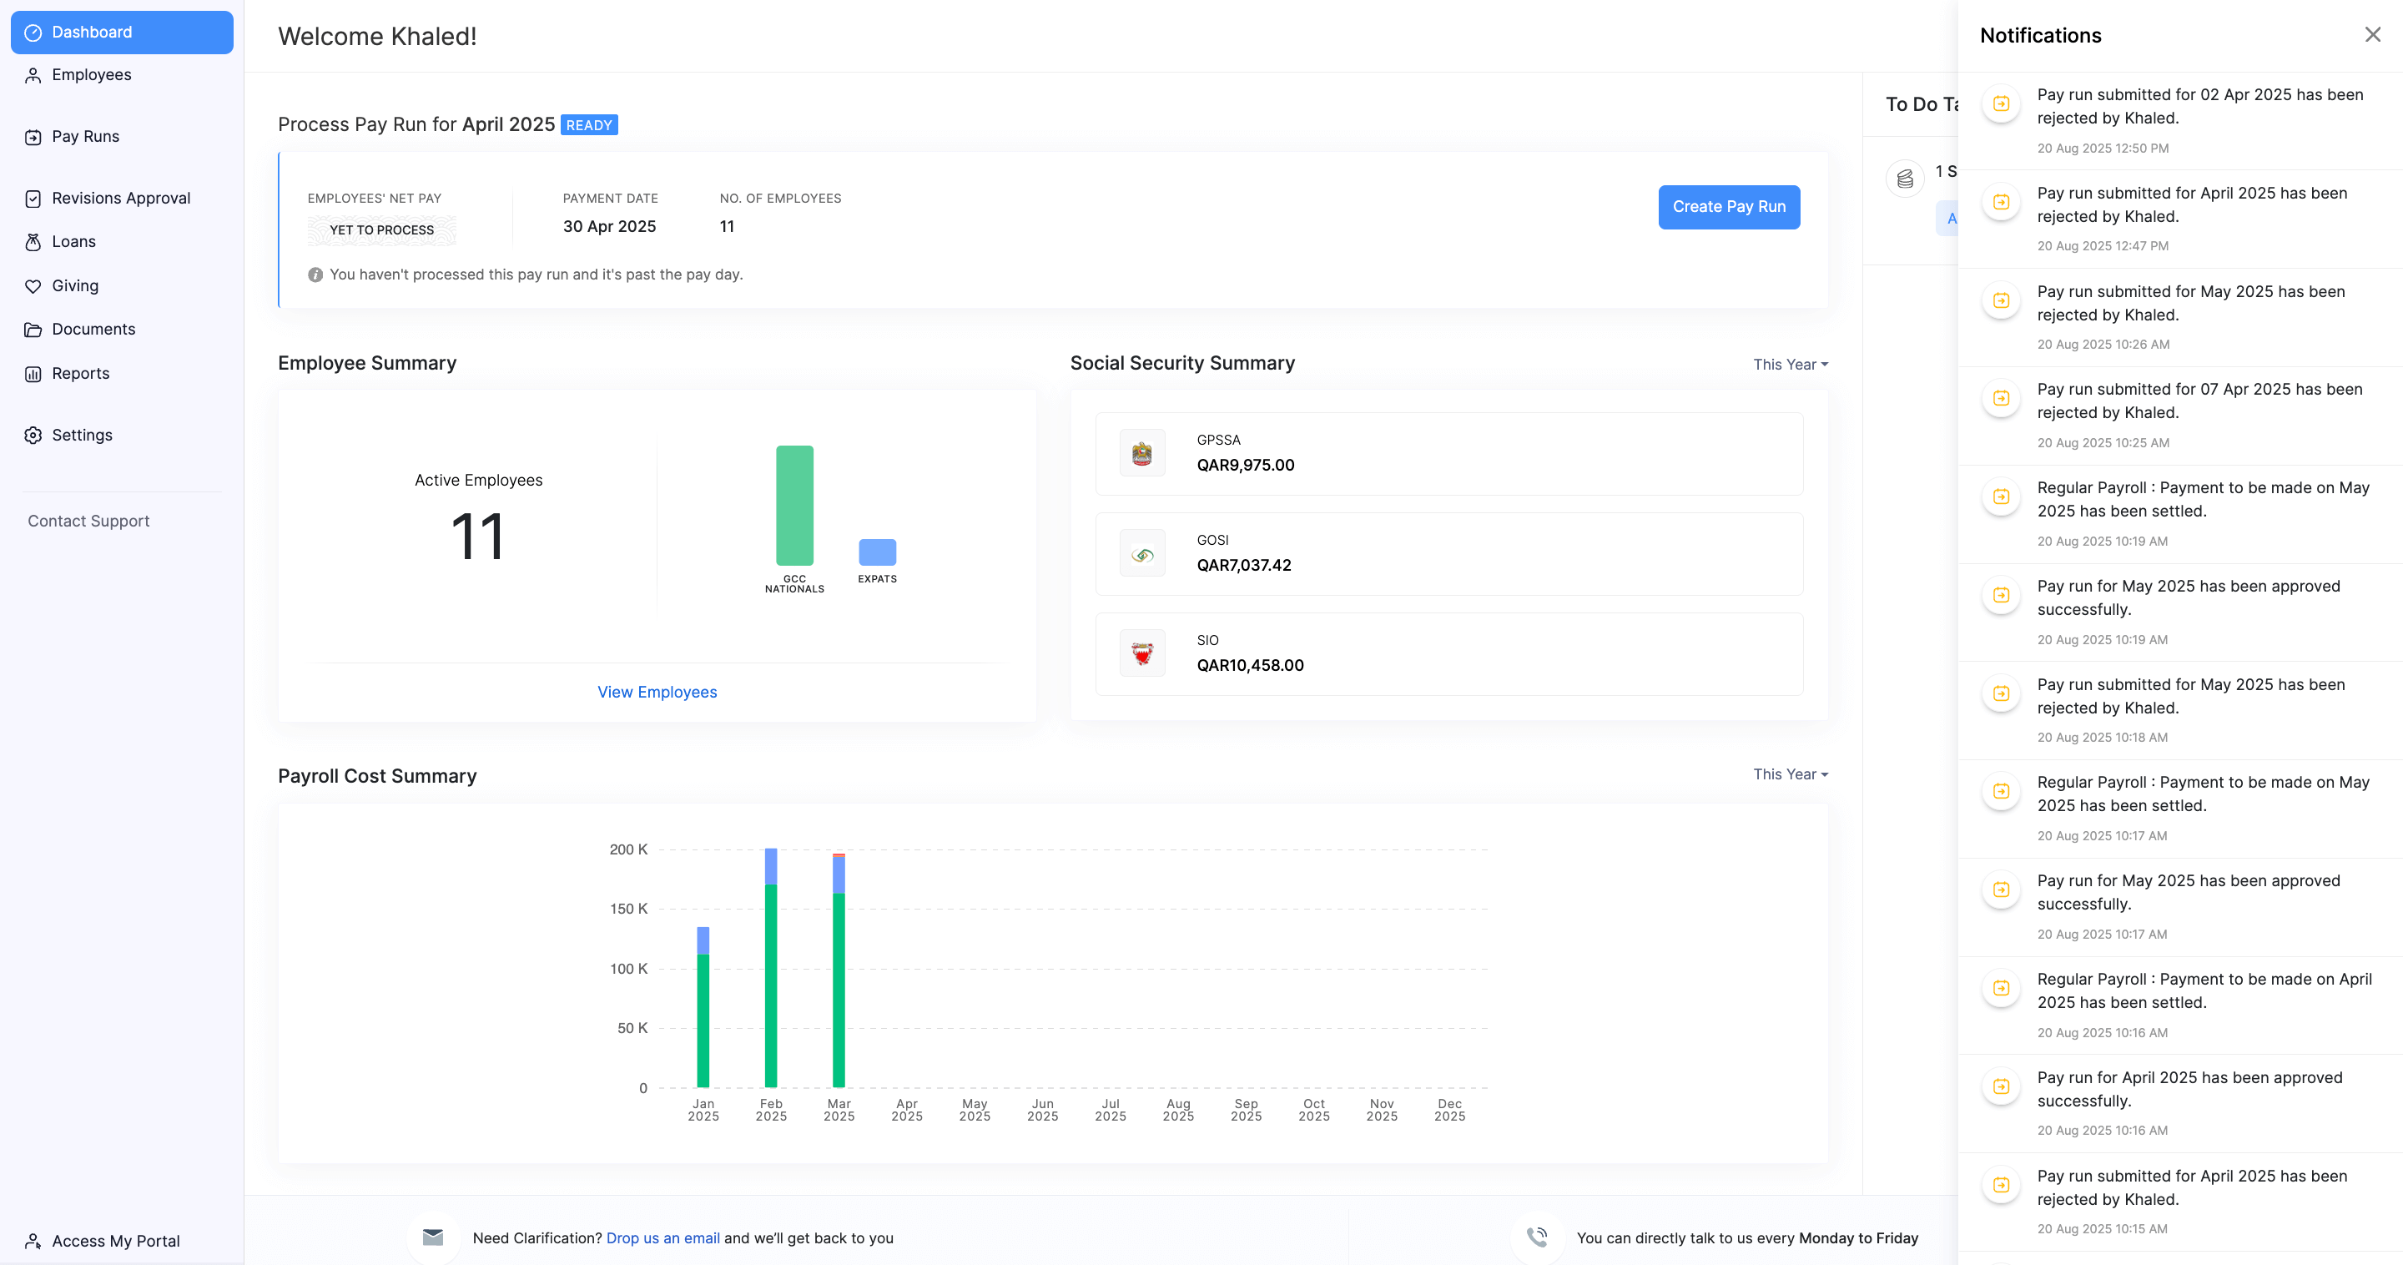2403x1265 pixels.
Task: Click the Pay Runs sidebar icon
Action: [x=33, y=137]
